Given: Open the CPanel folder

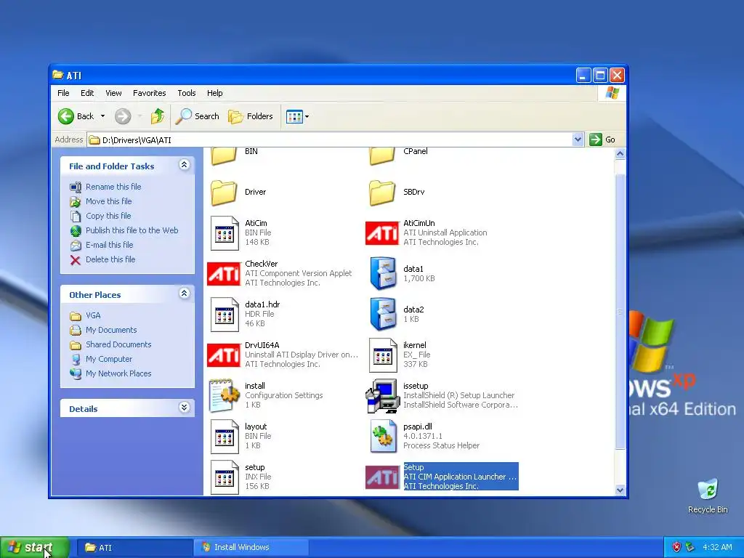Looking at the screenshot, I should pyautogui.click(x=382, y=156).
